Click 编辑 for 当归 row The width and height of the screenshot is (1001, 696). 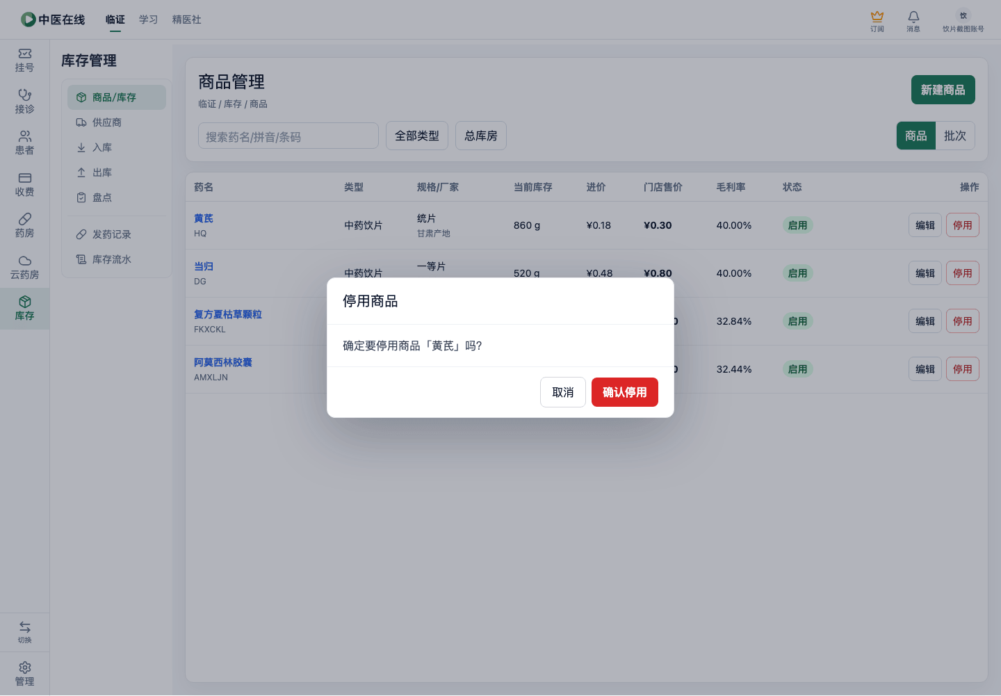click(925, 273)
